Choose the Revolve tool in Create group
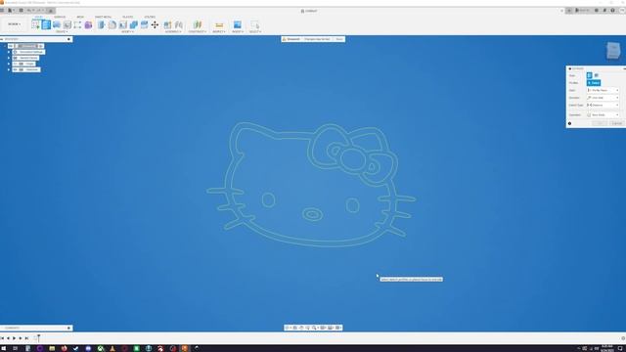The height and width of the screenshot is (352, 626). point(57,24)
